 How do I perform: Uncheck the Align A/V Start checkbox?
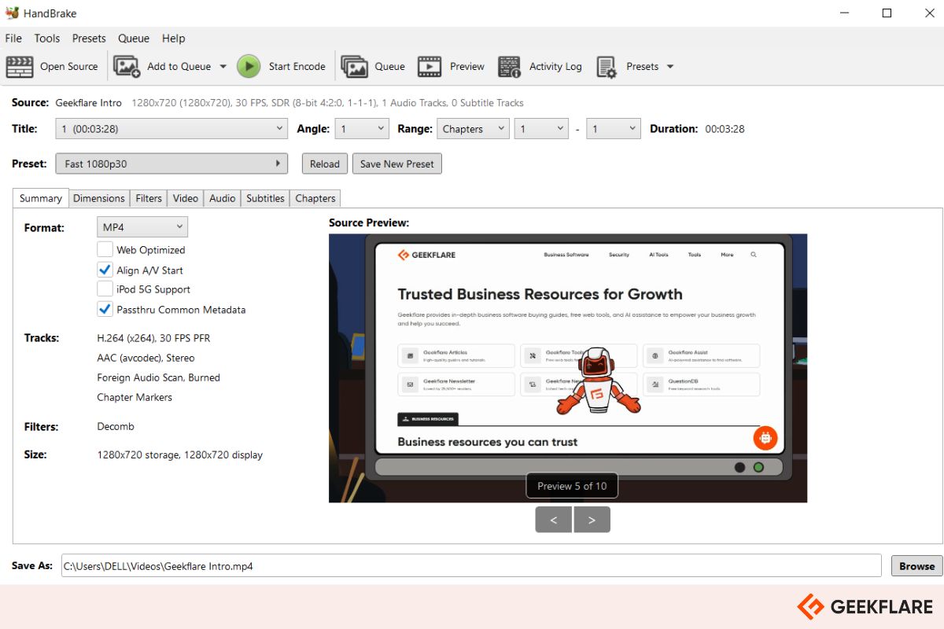pos(105,270)
